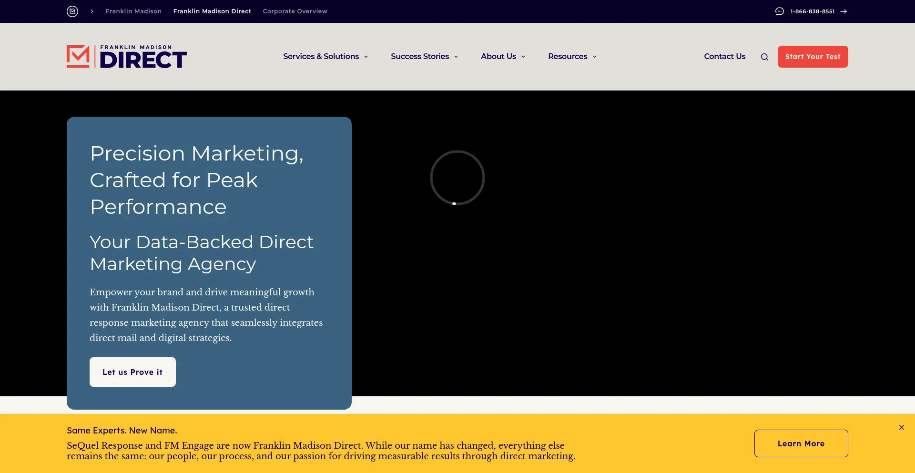Click the "Your Data-Backed Direct Marketing Agency" subheading
Screen dimensions: 915x473
202,253
